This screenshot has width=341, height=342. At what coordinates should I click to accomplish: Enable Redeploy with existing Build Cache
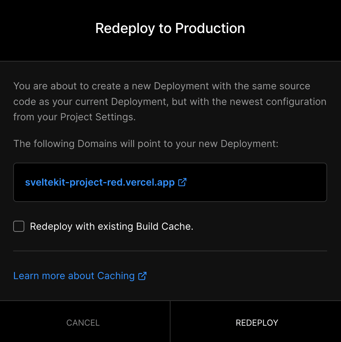click(18, 226)
